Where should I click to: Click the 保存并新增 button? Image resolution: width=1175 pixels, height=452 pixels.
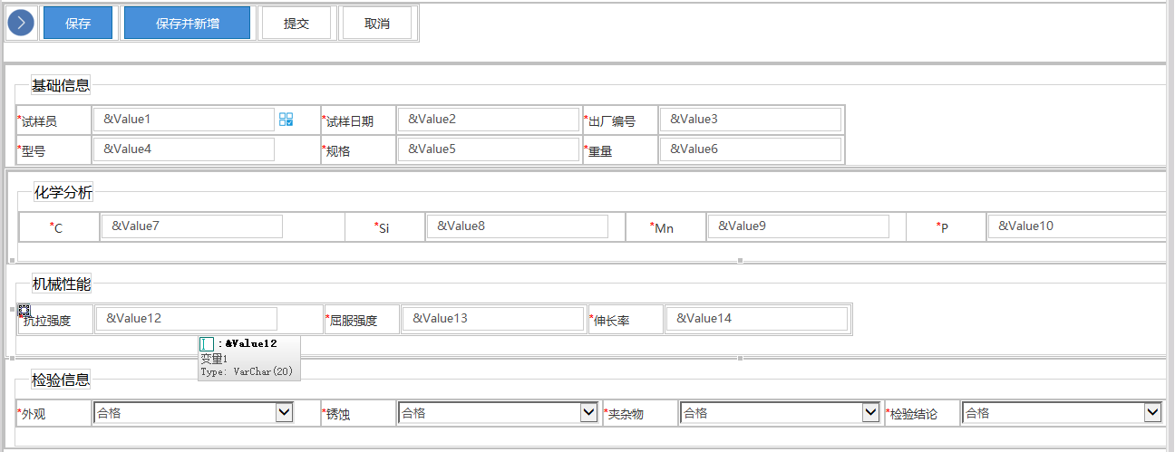(187, 24)
